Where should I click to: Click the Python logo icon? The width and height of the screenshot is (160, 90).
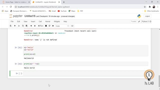[139, 16]
